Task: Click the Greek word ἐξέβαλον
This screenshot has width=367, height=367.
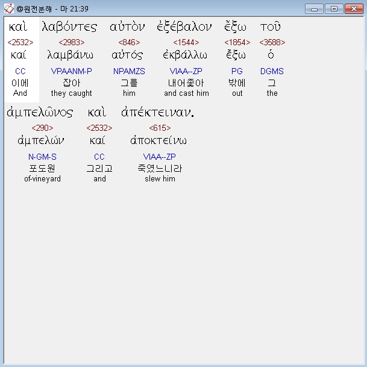Action: tap(184, 27)
